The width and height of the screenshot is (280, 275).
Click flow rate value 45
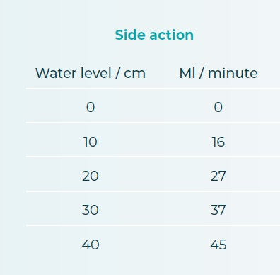(x=218, y=245)
